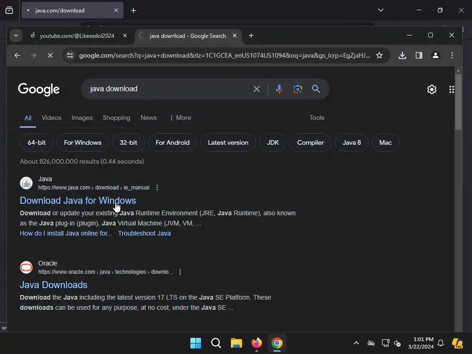Open the clock and date in taskbar
Screen dimensions: 472x354
tap(421, 343)
